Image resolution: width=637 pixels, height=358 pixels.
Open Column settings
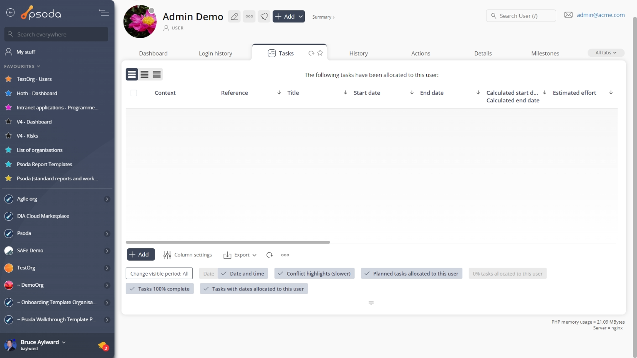coord(188,255)
